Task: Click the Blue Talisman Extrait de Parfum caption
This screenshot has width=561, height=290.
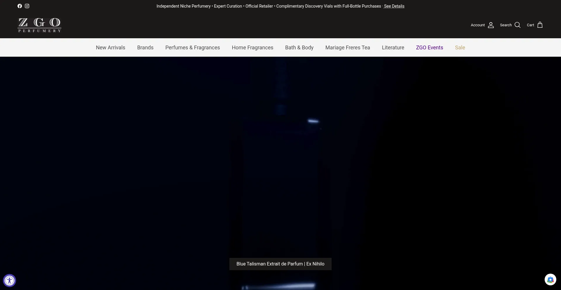Action: (x=280, y=264)
